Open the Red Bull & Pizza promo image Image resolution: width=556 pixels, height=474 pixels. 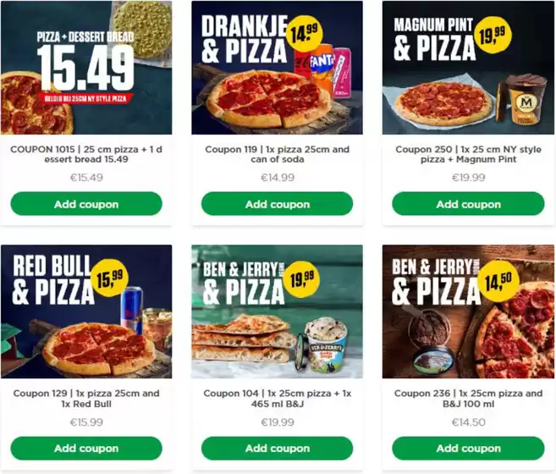coord(86,311)
